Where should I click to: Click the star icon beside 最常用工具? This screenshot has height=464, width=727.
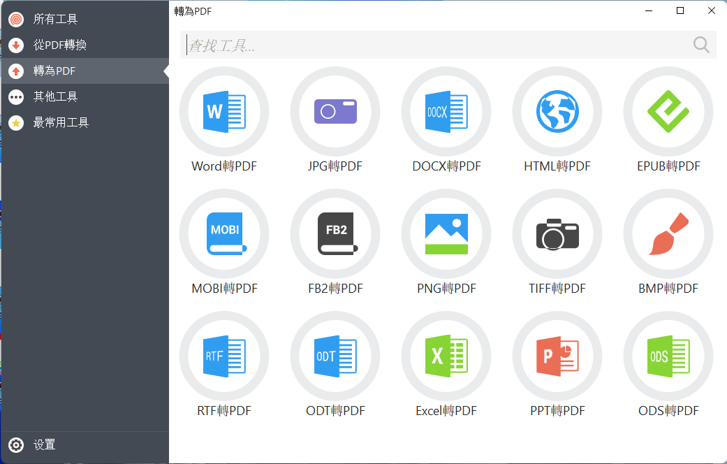point(16,123)
